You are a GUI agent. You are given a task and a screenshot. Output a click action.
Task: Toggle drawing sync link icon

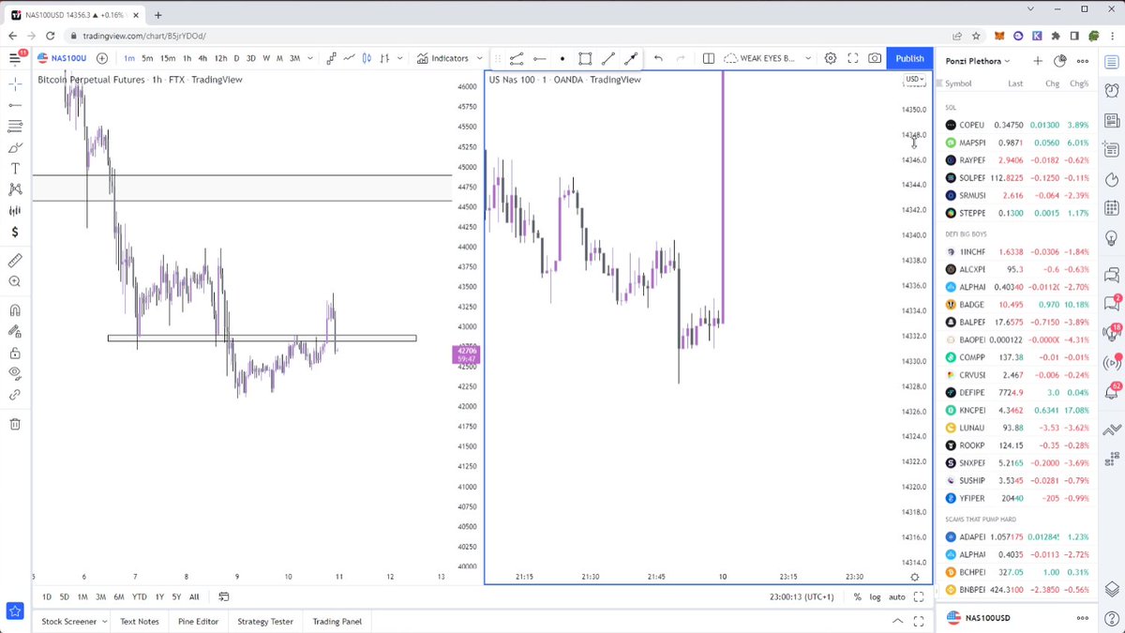[15, 395]
